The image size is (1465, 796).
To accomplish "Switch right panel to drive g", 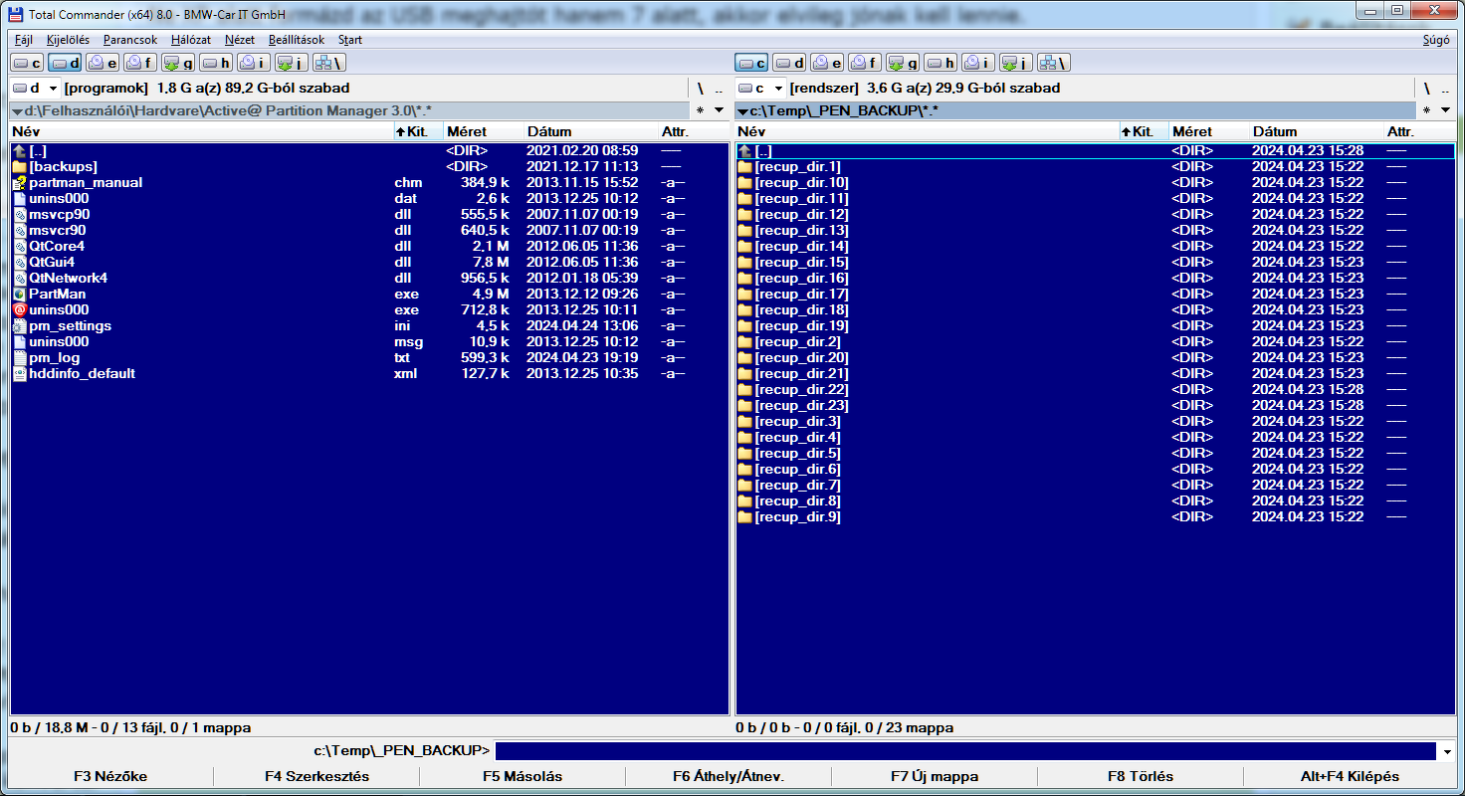I will point(904,63).
